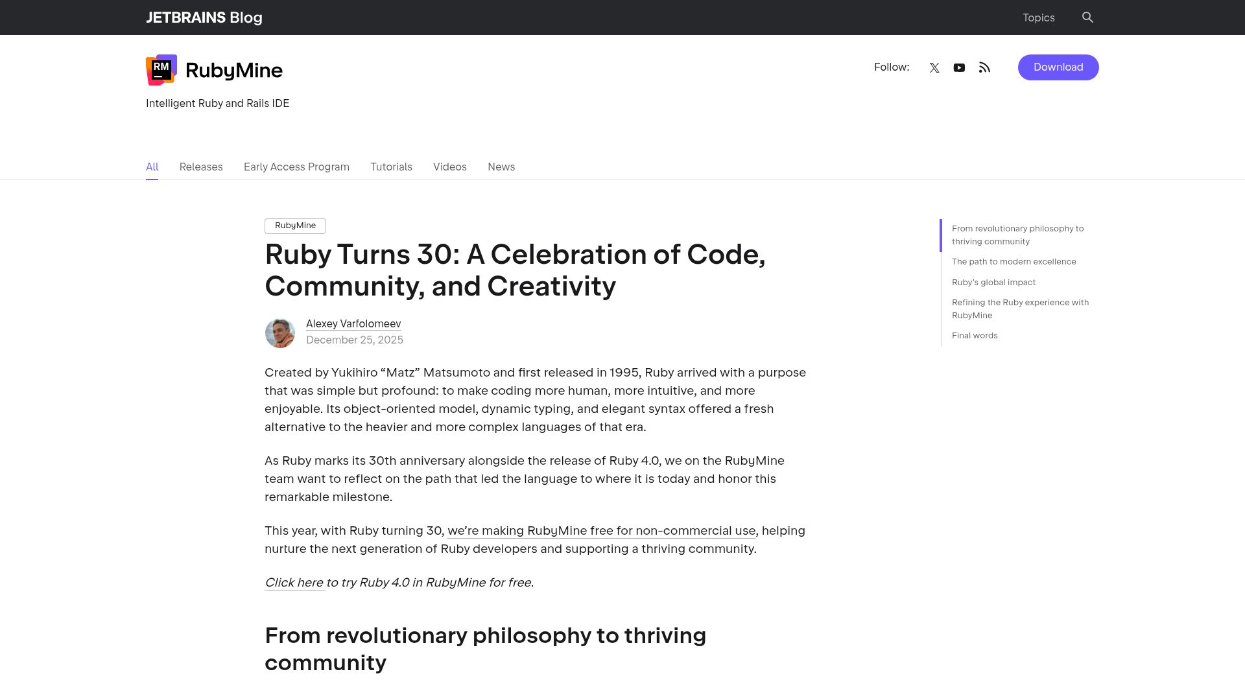Click the RubyMine RM logo icon
Screen dimensions: 1245x700
(161, 70)
